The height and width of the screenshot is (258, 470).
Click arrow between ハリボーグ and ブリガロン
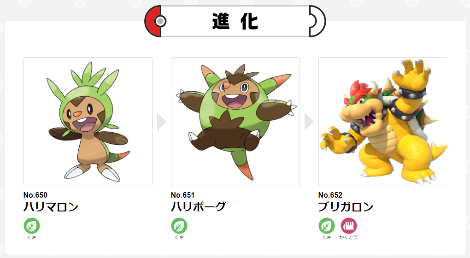click(x=309, y=122)
